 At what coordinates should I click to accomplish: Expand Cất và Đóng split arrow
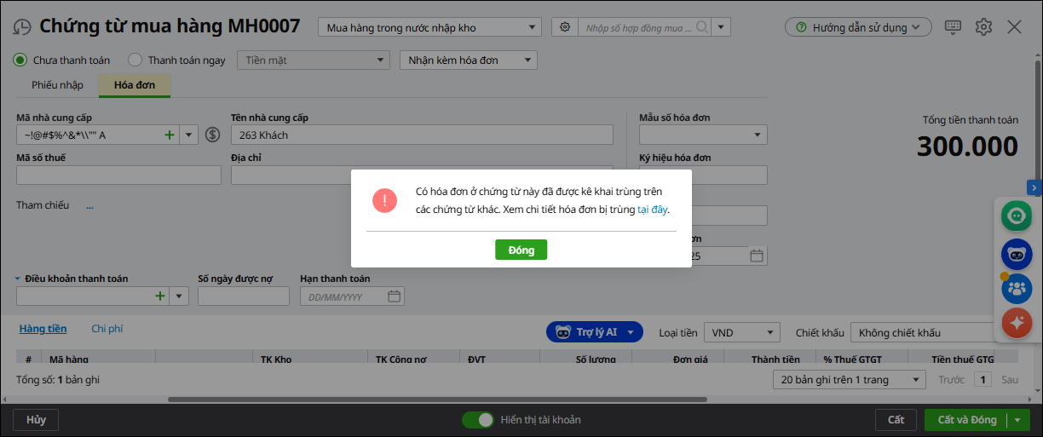pos(1017,420)
